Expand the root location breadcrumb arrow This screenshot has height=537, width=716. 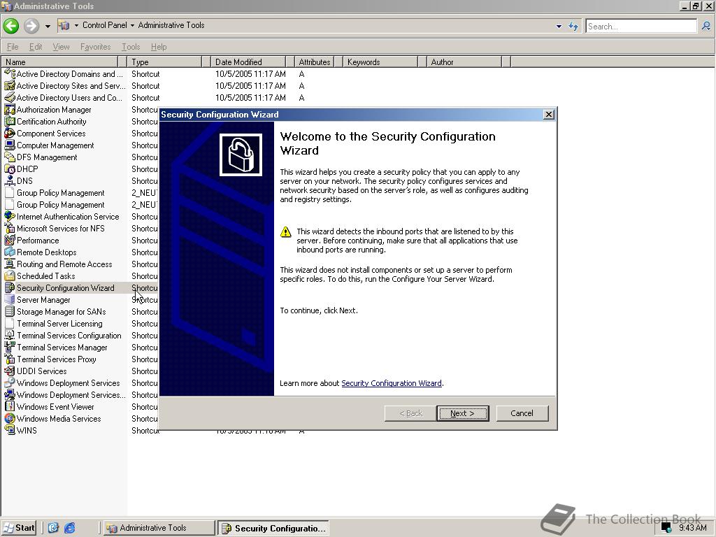[x=76, y=26]
